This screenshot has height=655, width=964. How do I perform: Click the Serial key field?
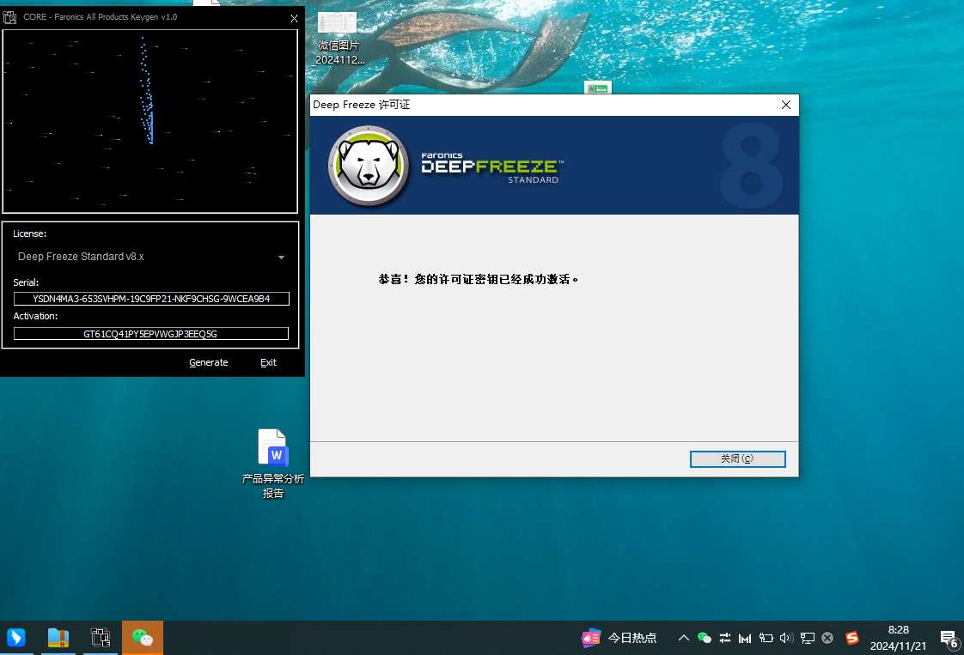(x=151, y=299)
